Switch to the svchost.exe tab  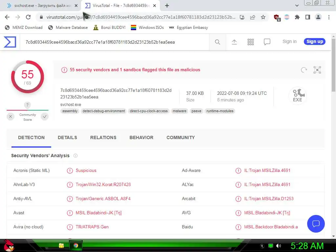(x=41, y=6)
